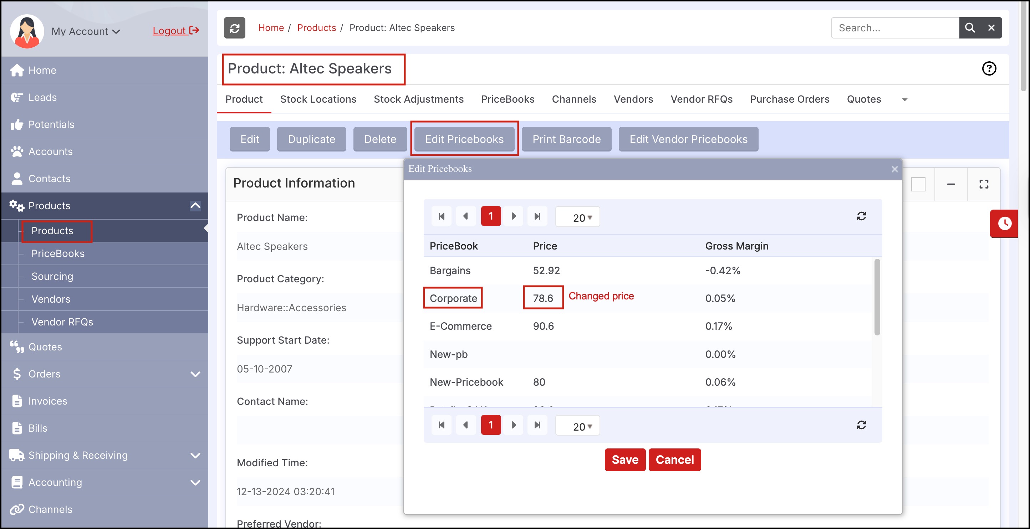This screenshot has height=529, width=1030.
Task: Expand Product Information panel to fullscreen
Action: [984, 184]
